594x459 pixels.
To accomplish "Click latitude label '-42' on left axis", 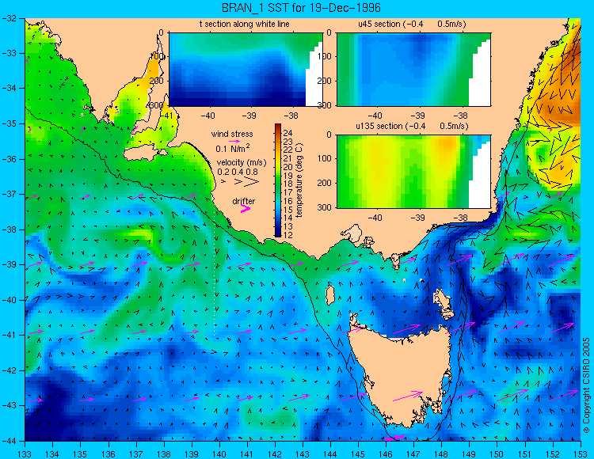I will pyautogui.click(x=10, y=370).
